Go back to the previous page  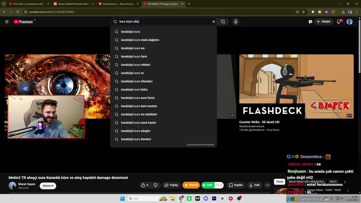point(4,12)
